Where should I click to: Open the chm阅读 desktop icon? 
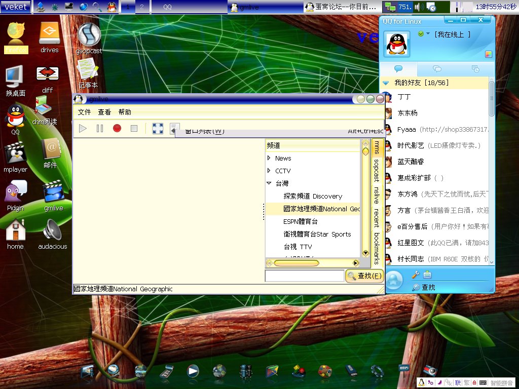click(x=45, y=110)
